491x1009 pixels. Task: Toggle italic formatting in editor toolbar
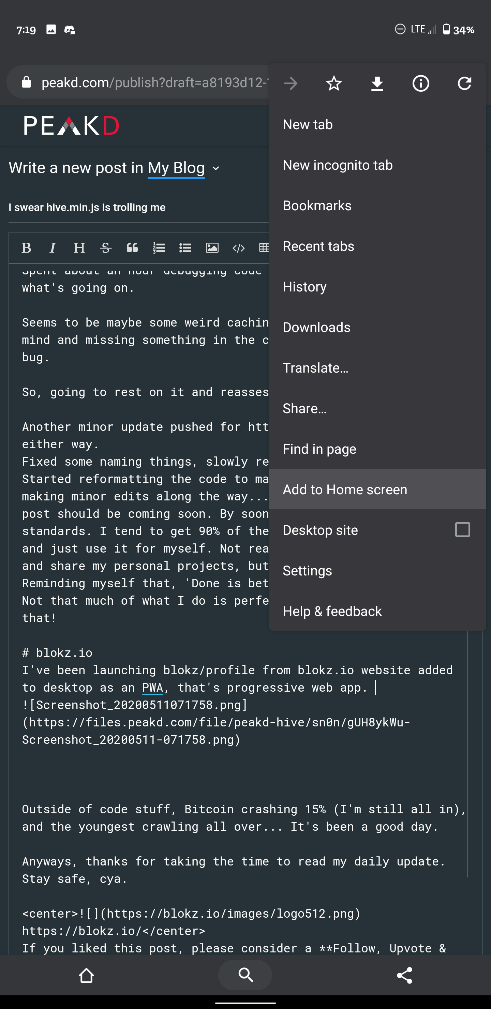pyautogui.click(x=53, y=247)
